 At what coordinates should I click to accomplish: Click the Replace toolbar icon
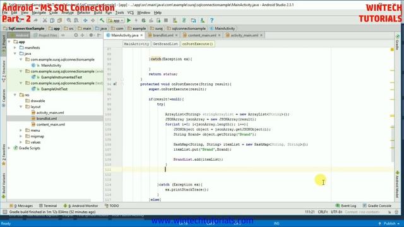click(x=76, y=20)
